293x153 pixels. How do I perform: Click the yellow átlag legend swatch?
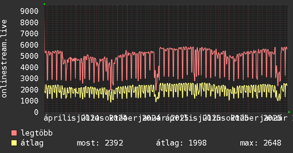click(14, 143)
